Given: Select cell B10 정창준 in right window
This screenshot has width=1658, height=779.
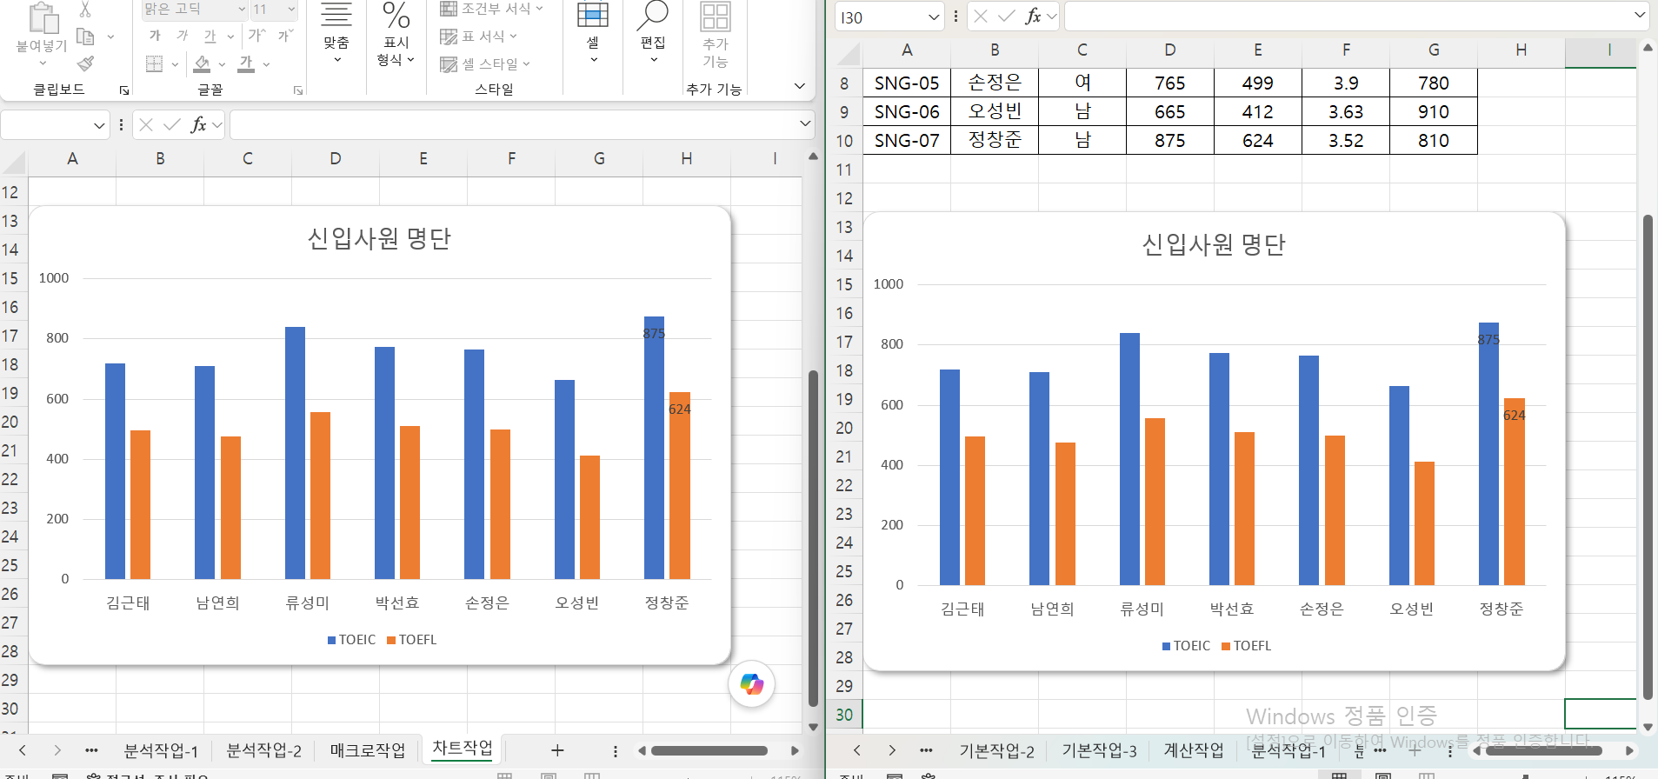Looking at the screenshot, I should point(995,140).
